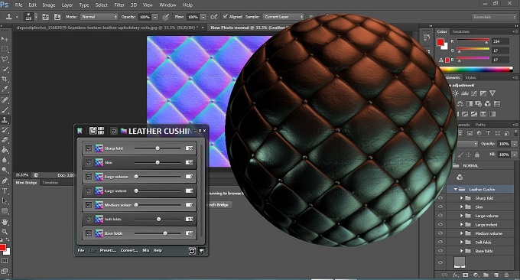Hide the Large volume layer group eye icon

(x=440, y=216)
